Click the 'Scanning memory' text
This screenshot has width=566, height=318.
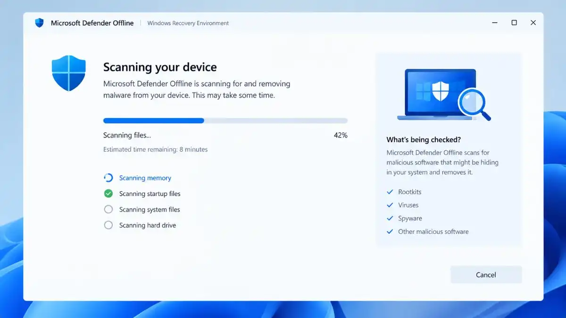click(145, 178)
